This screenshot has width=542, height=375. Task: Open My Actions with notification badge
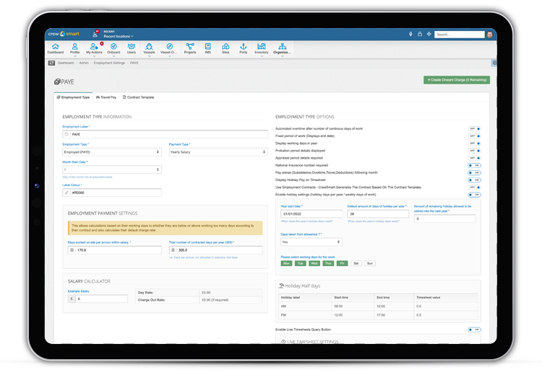click(94, 48)
